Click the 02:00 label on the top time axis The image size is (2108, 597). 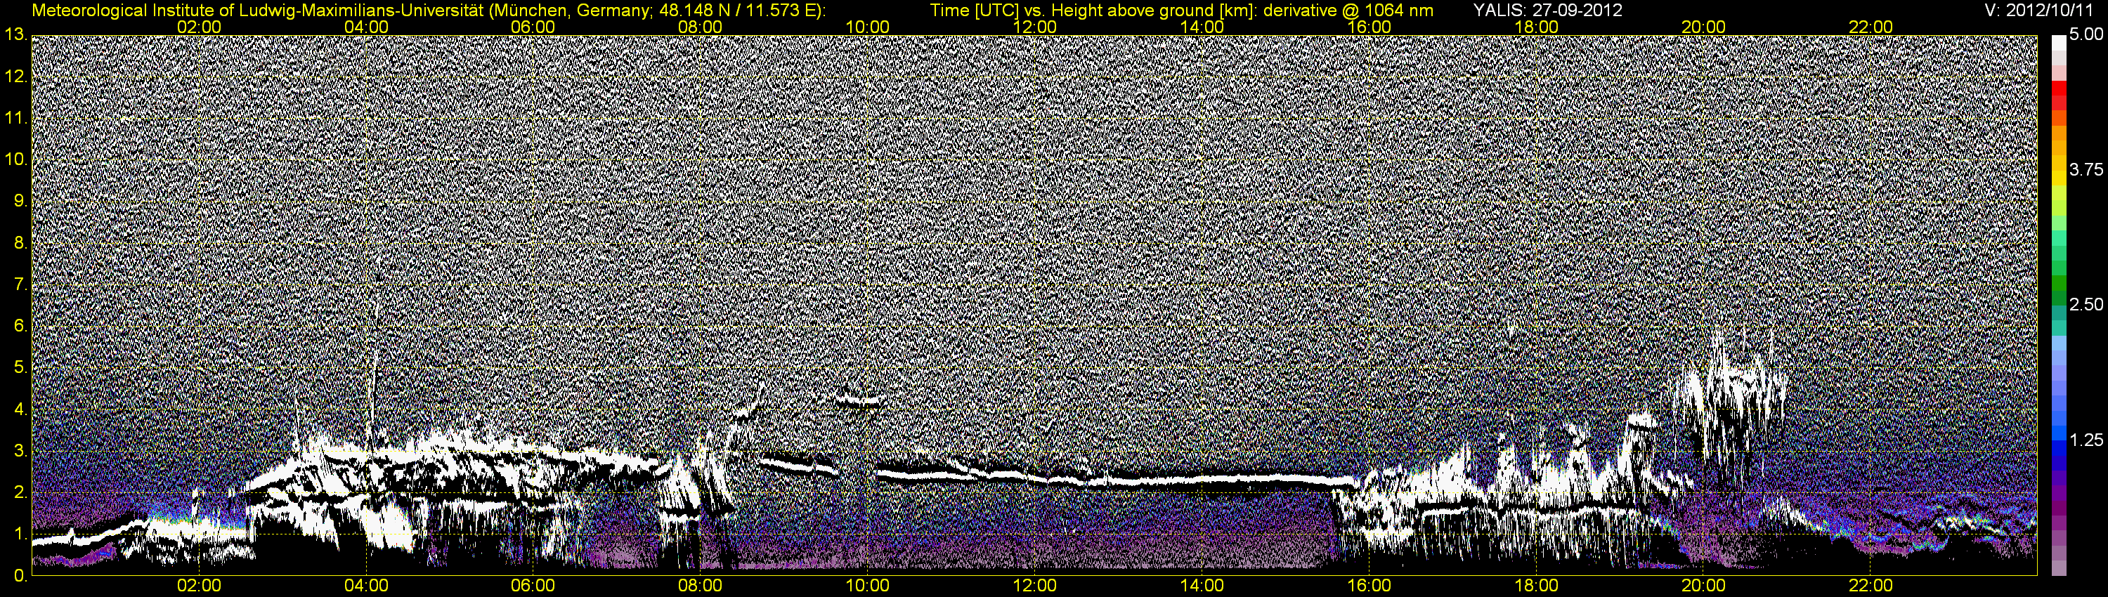click(x=200, y=27)
